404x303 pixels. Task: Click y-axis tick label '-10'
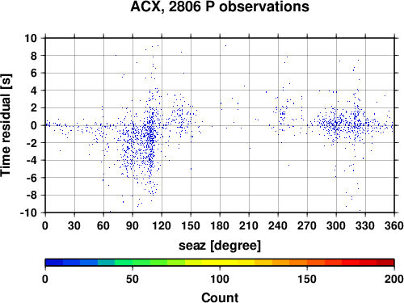tap(29, 213)
